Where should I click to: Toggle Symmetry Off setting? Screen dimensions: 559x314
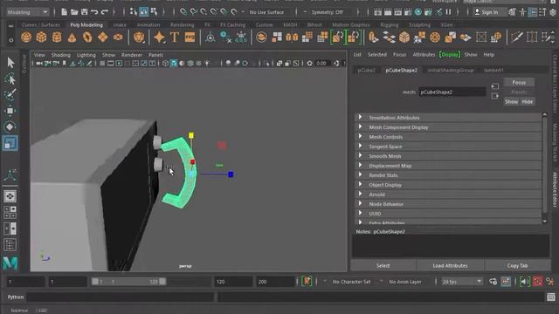pyautogui.click(x=327, y=12)
